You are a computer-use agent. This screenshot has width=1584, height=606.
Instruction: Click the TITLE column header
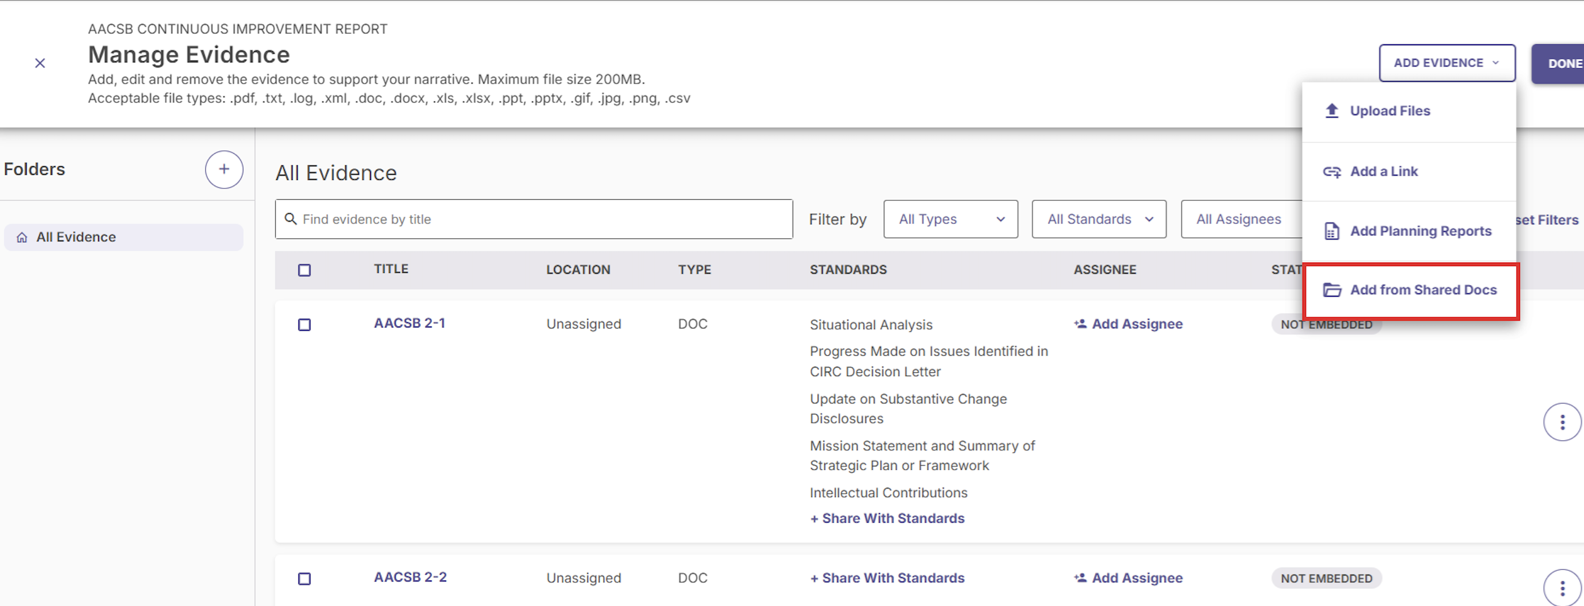tap(391, 269)
